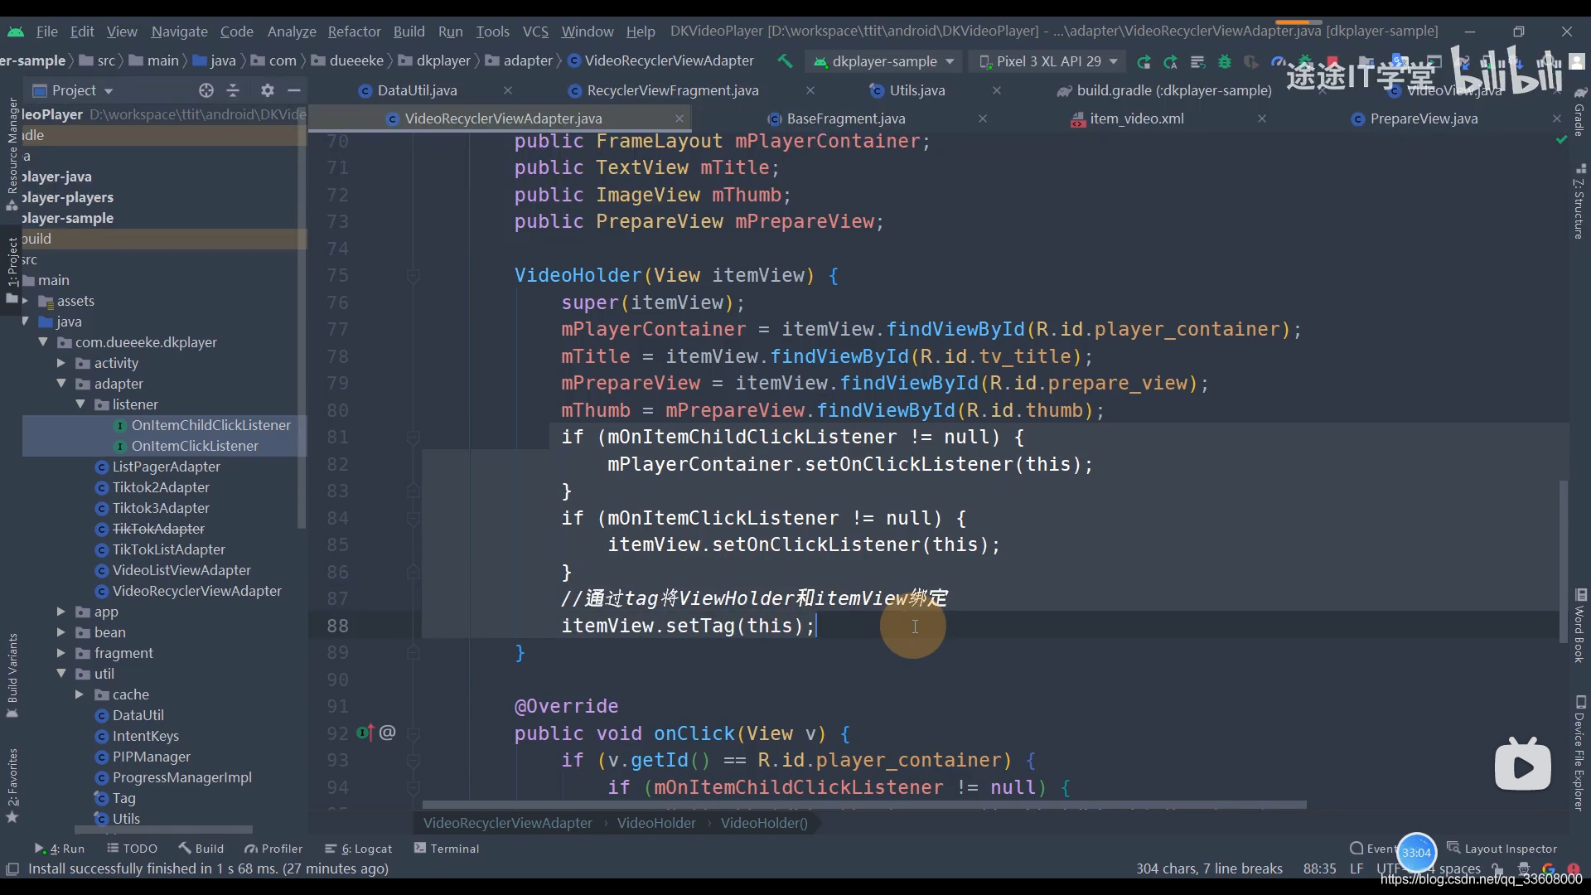Collapse the java folder

pyautogui.click(x=25, y=322)
